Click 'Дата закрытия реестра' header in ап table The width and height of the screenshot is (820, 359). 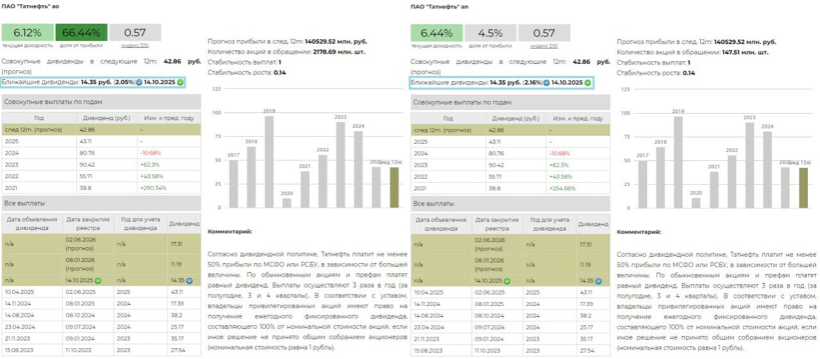point(497,224)
